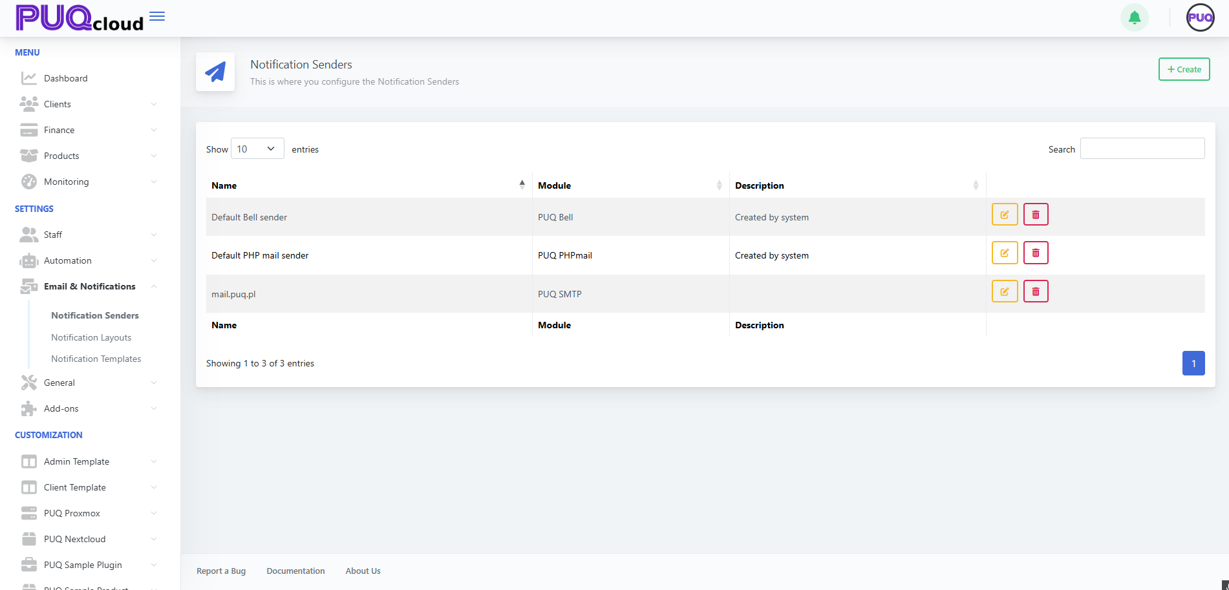Click the Email & Notifications icon
The image size is (1229, 590).
(29, 286)
